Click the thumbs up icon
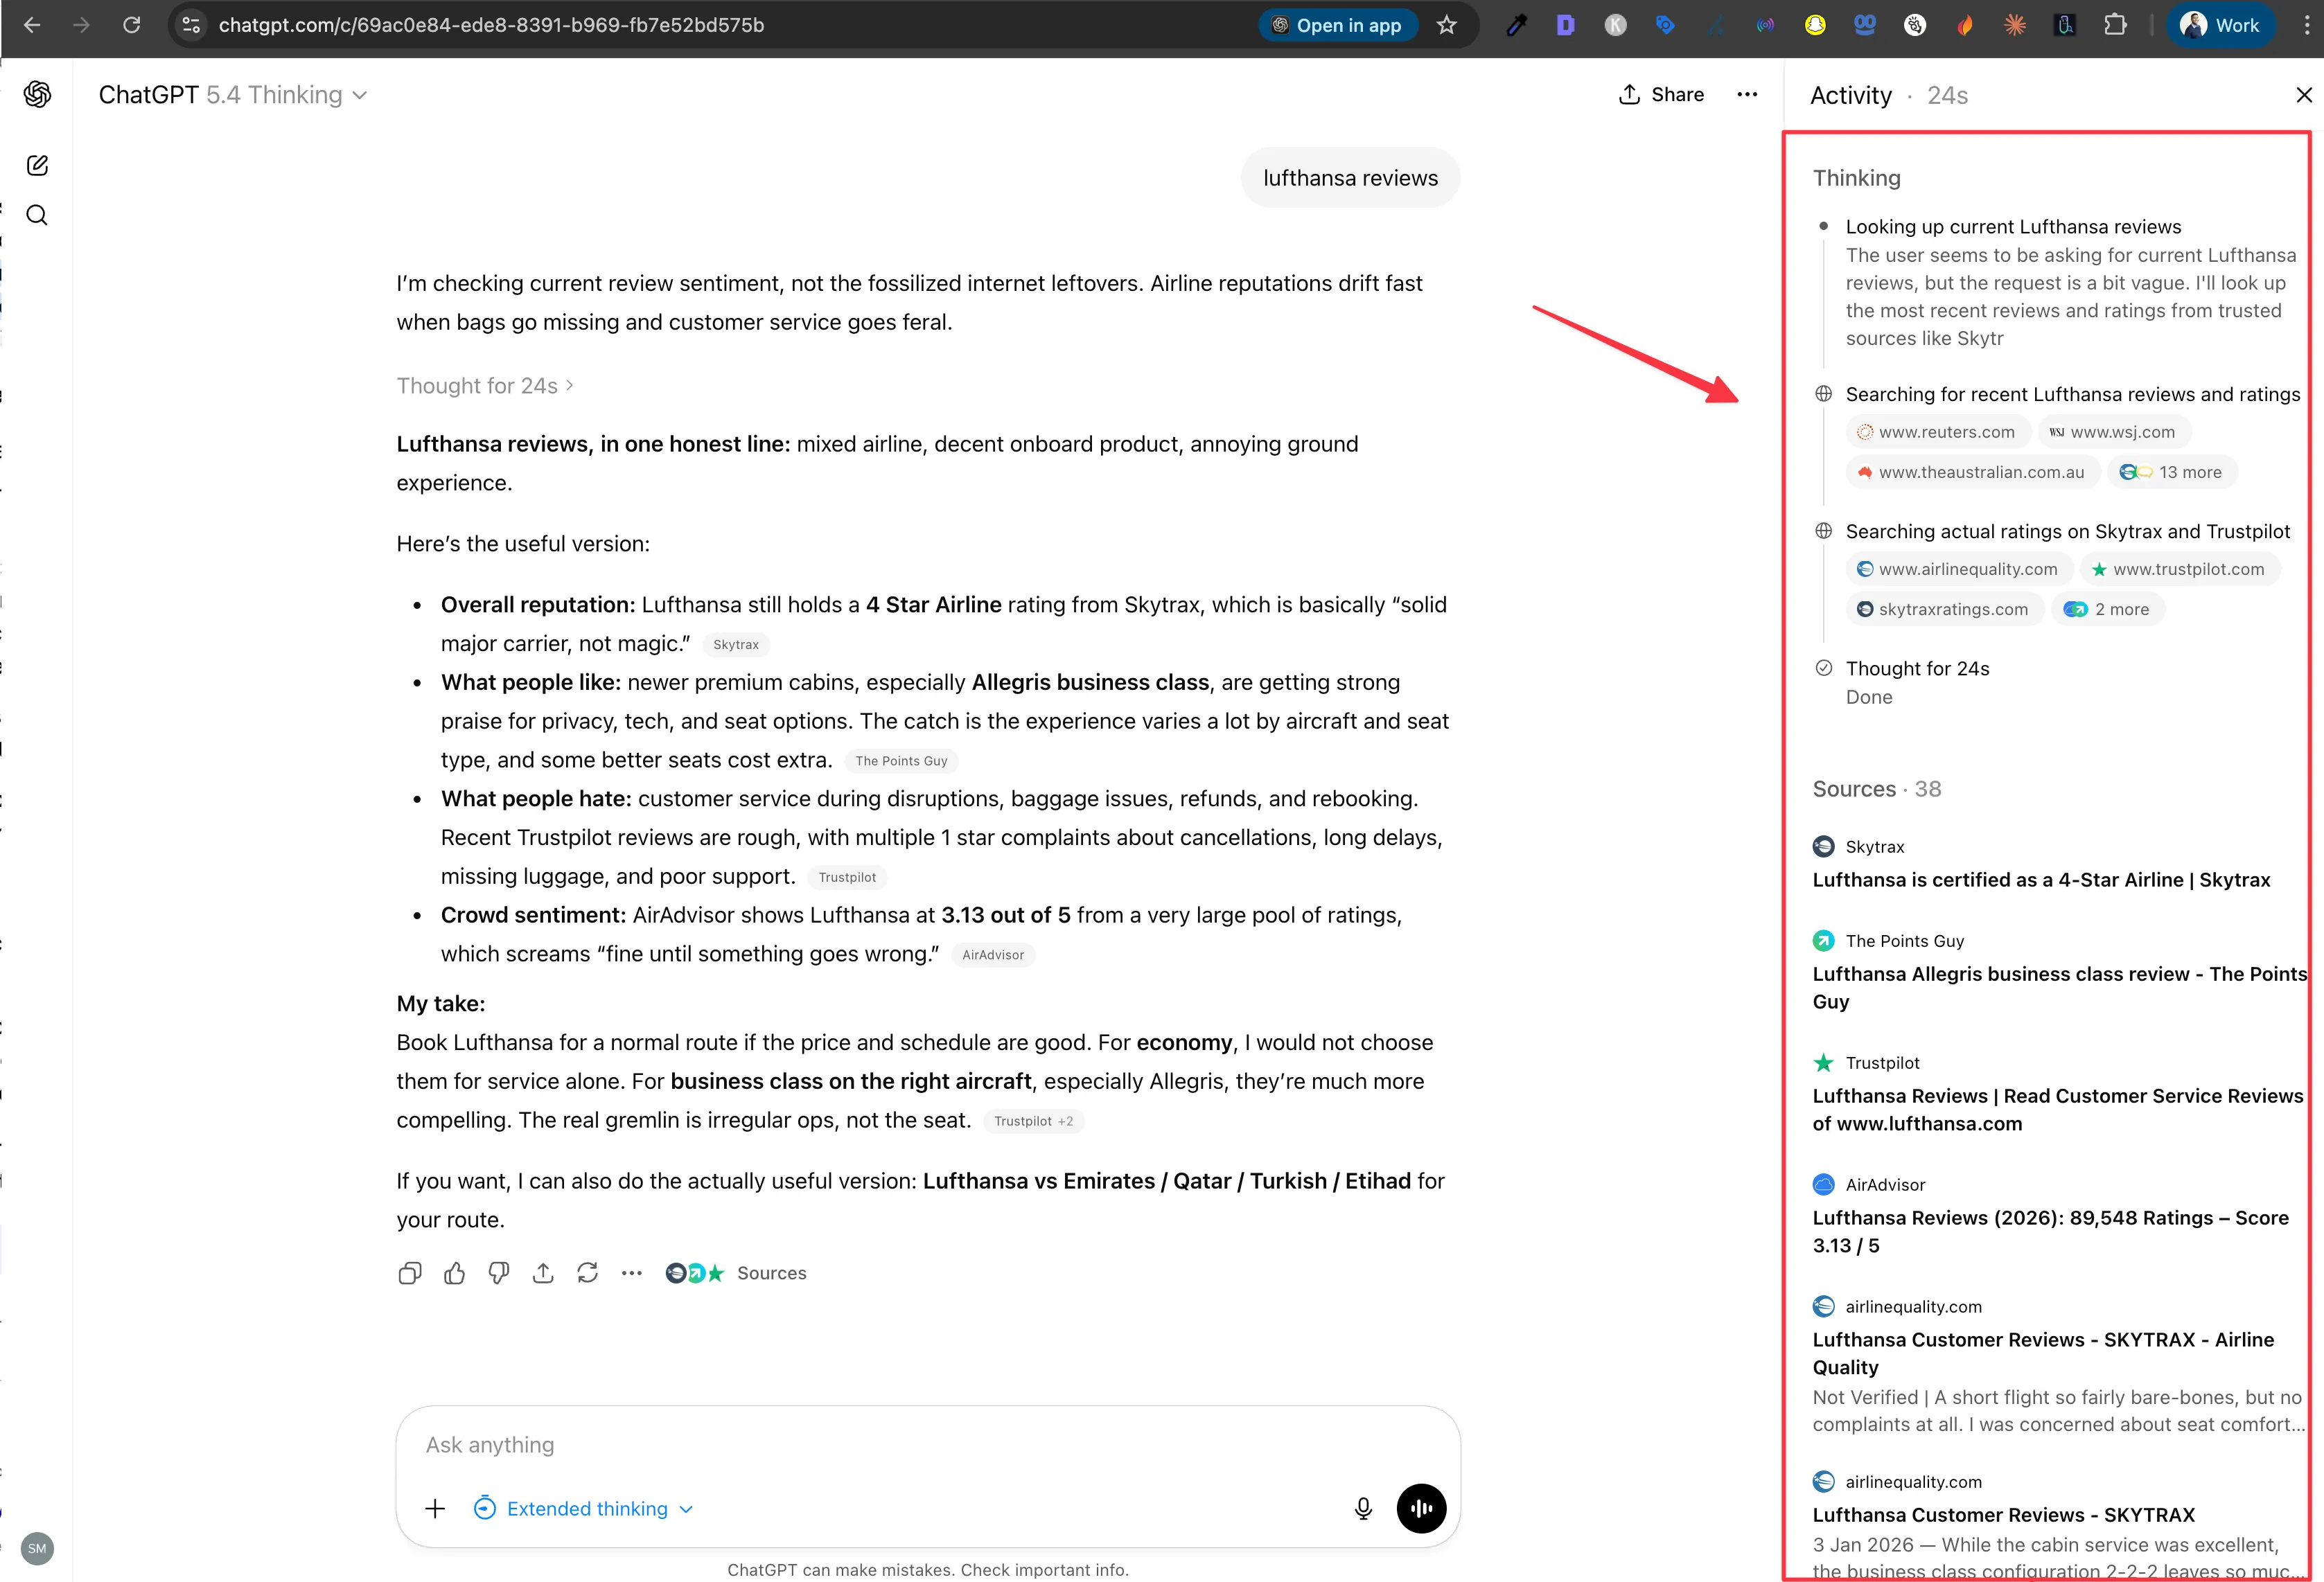2324x1582 pixels. coord(454,1272)
